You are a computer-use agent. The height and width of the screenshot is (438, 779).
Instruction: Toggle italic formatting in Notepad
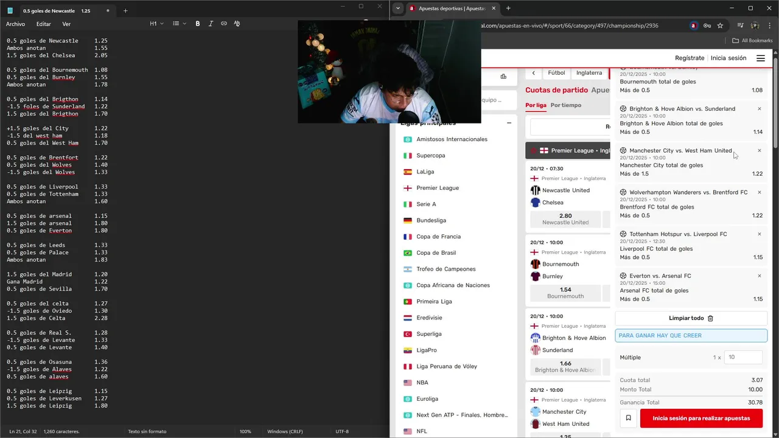(x=211, y=24)
